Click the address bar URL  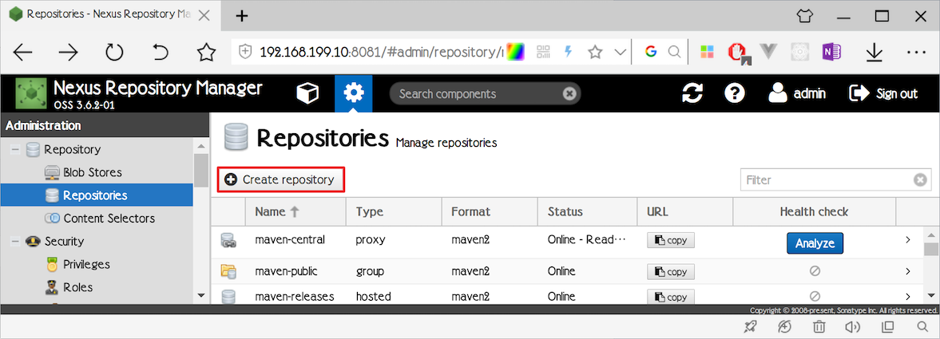click(x=381, y=52)
